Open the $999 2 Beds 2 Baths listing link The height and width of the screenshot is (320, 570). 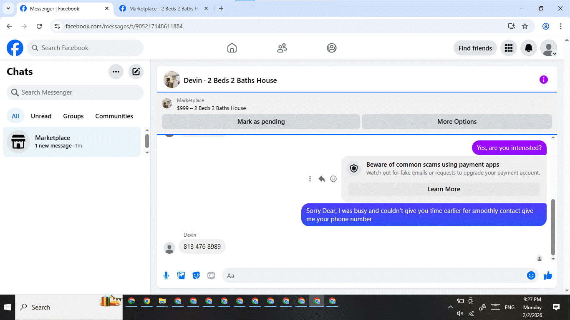(x=212, y=108)
